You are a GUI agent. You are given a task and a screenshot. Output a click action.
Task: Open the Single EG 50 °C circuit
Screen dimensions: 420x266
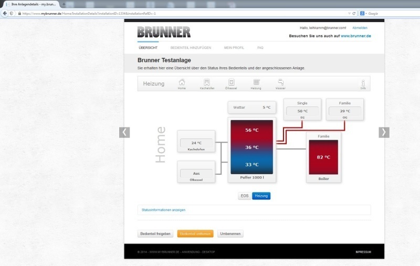(x=302, y=110)
